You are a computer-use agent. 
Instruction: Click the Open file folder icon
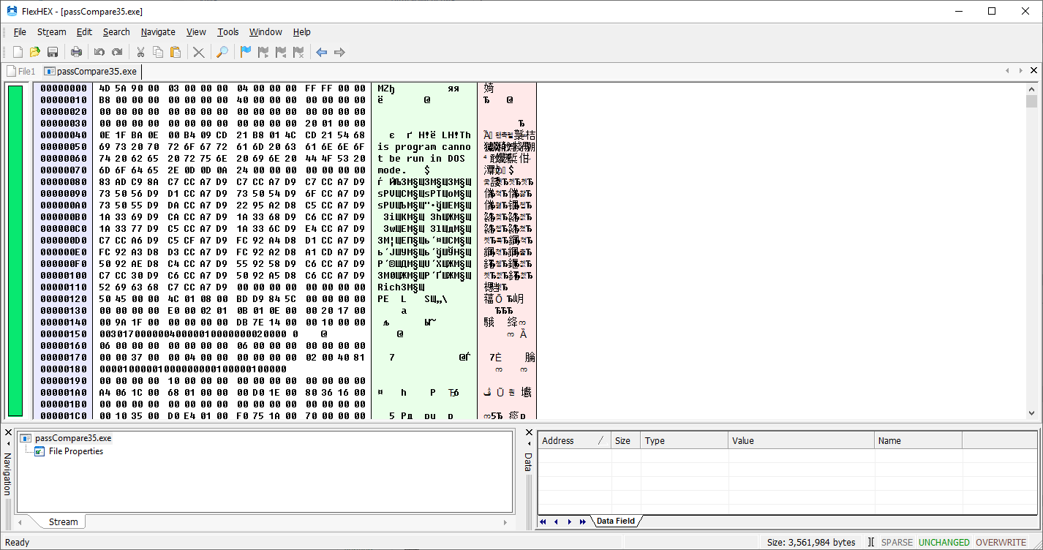coord(35,52)
